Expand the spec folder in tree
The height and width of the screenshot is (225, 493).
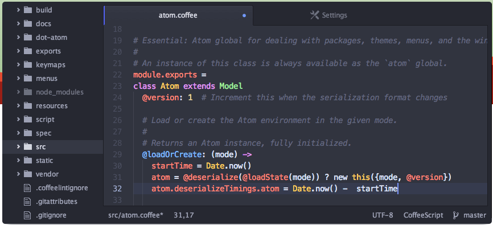(18, 133)
